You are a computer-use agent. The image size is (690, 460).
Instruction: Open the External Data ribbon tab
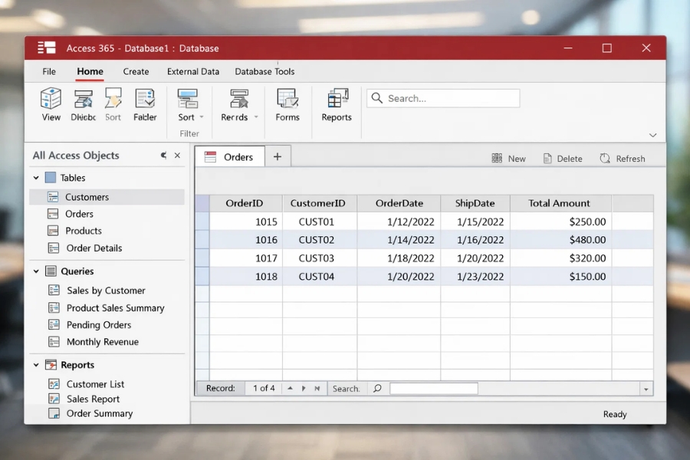[193, 71]
